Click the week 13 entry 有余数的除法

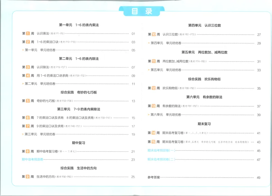pyautogui.click(x=172, y=106)
